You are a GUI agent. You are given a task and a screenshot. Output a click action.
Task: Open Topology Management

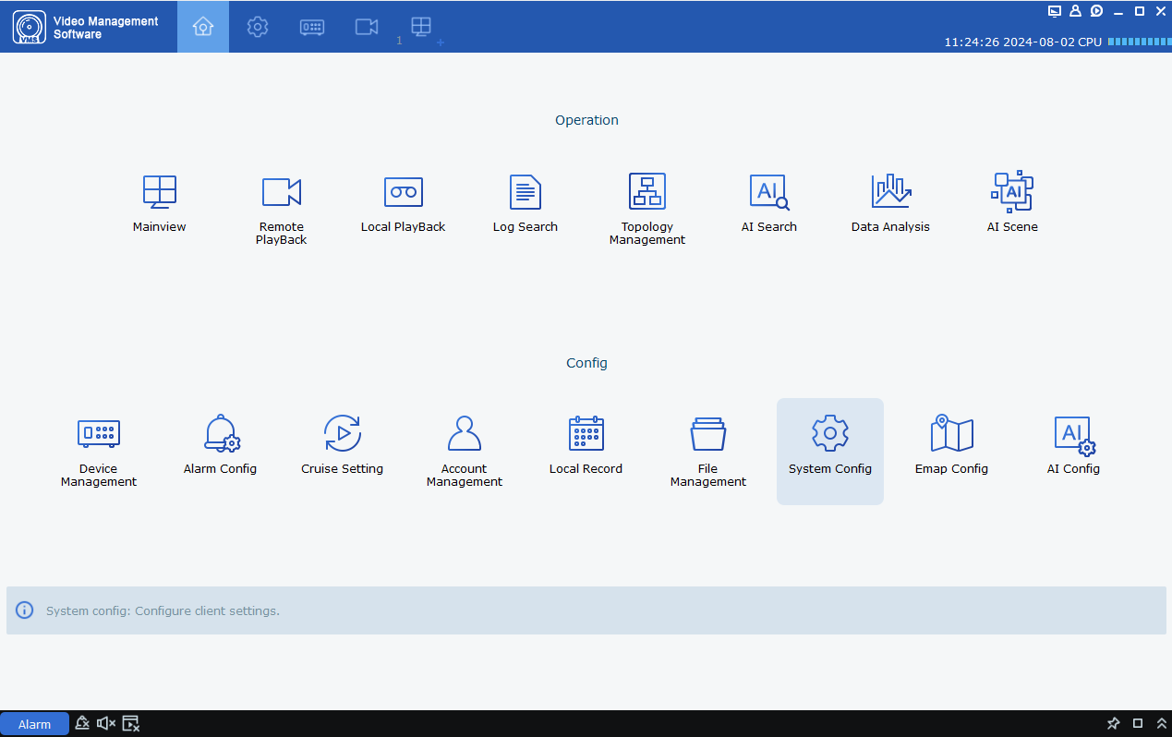(646, 201)
